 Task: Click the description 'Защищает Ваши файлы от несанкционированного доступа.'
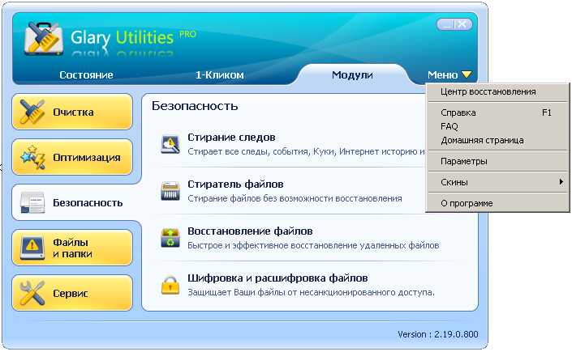pyautogui.click(x=312, y=292)
